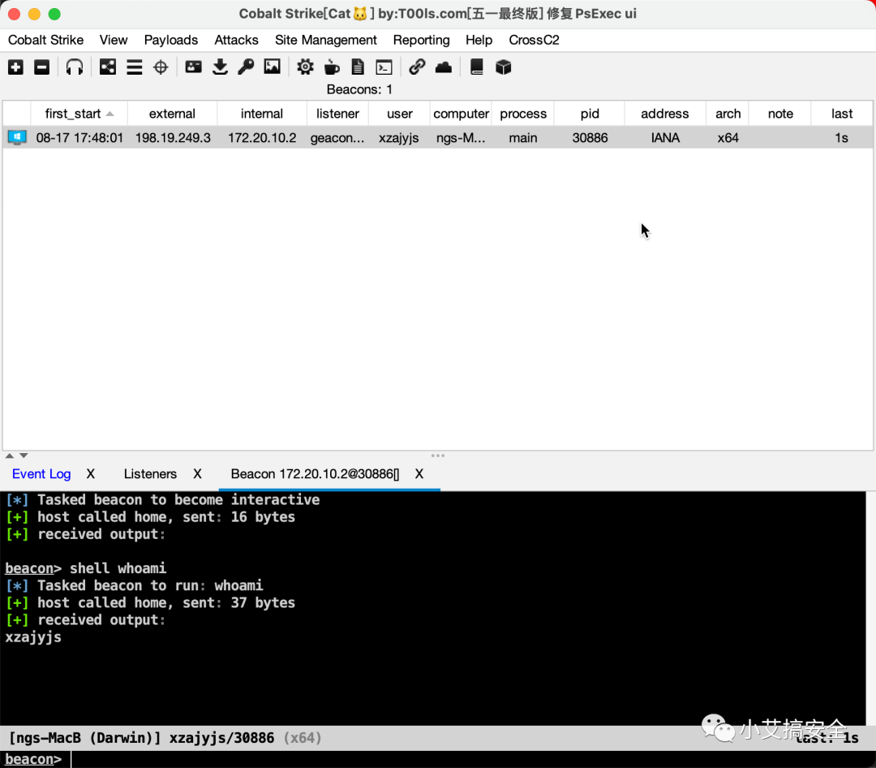Close the Beacon 172.20.10.2@30886 tab
Image resolution: width=876 pixels, height=768 pixels.
pos(419,474)
